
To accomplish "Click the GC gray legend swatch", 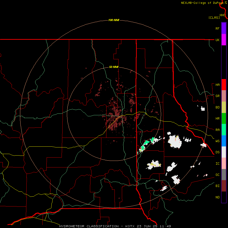I will tap(224, 175).
